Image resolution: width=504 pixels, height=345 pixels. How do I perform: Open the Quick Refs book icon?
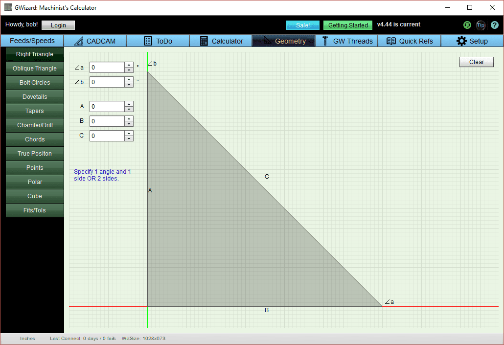[391, 41]
